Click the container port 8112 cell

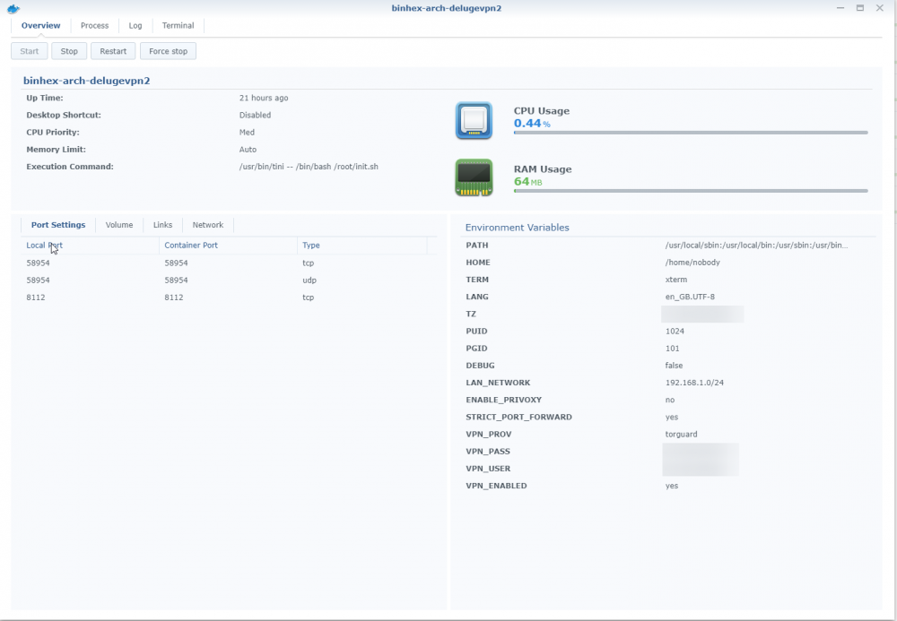pos(174,298)
